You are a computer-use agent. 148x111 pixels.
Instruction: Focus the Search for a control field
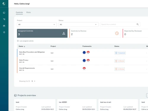click(120, 24)
